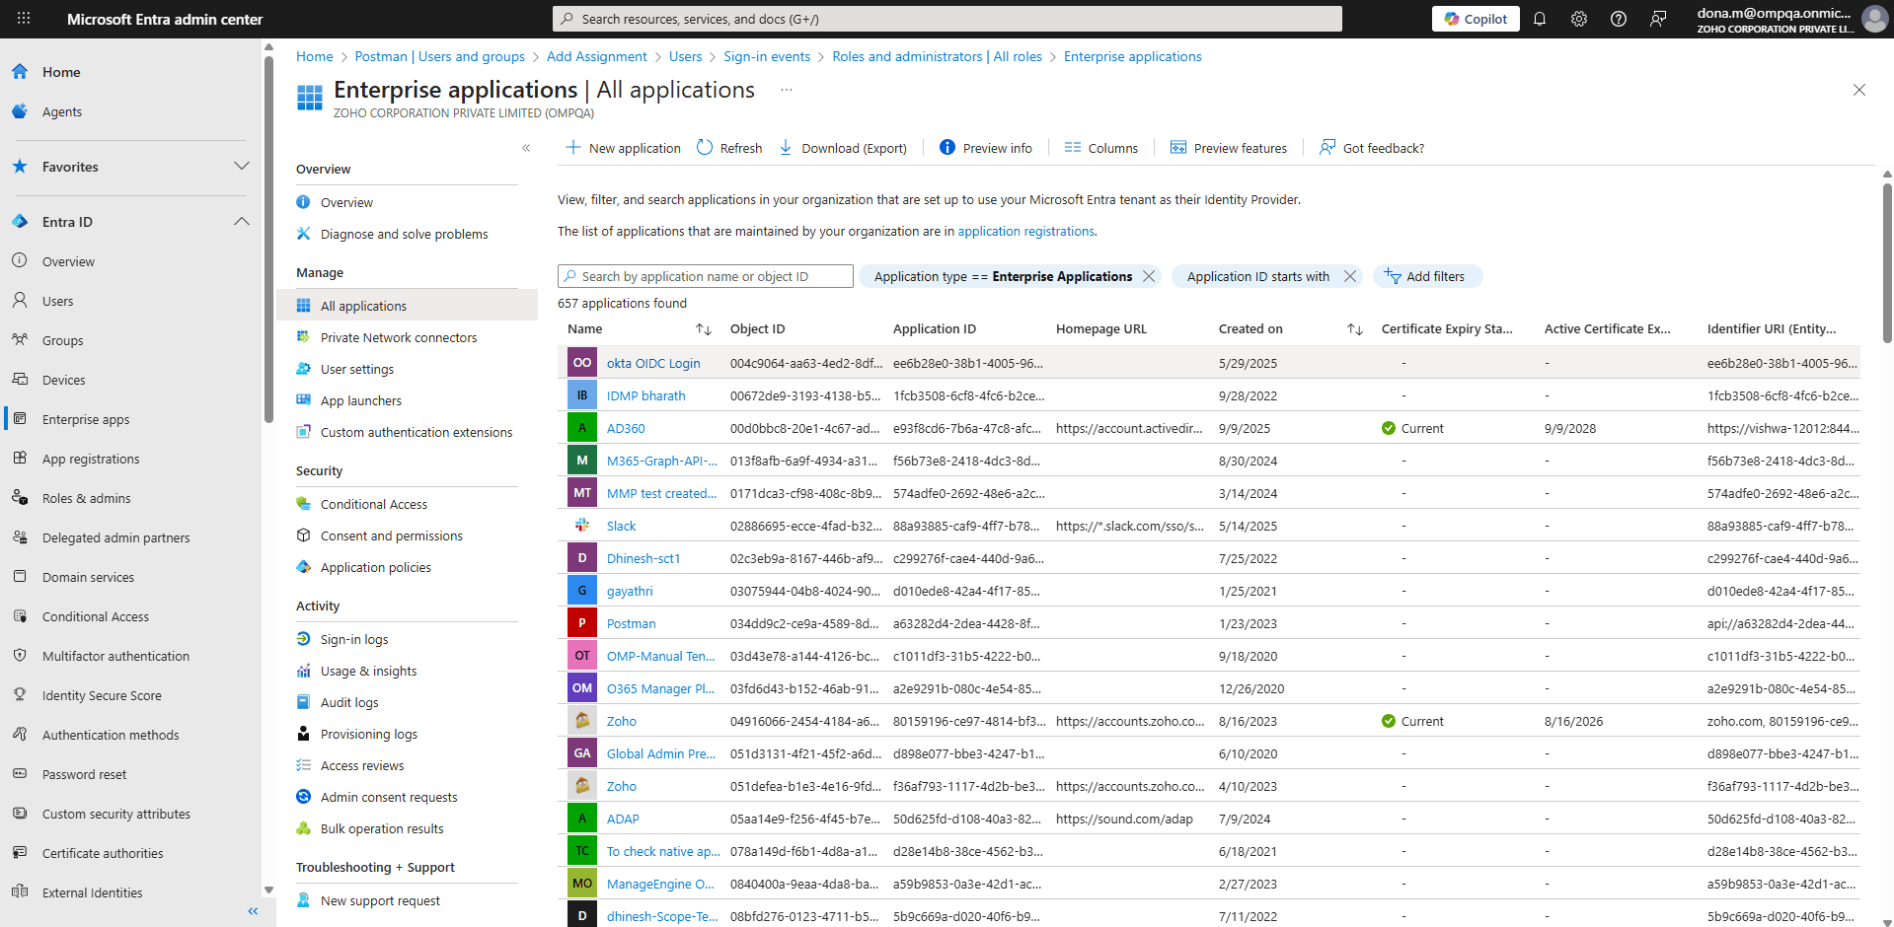
Task: Select All applications in the Manage menu
Action: pyautogui.click(x=363, y=306)
